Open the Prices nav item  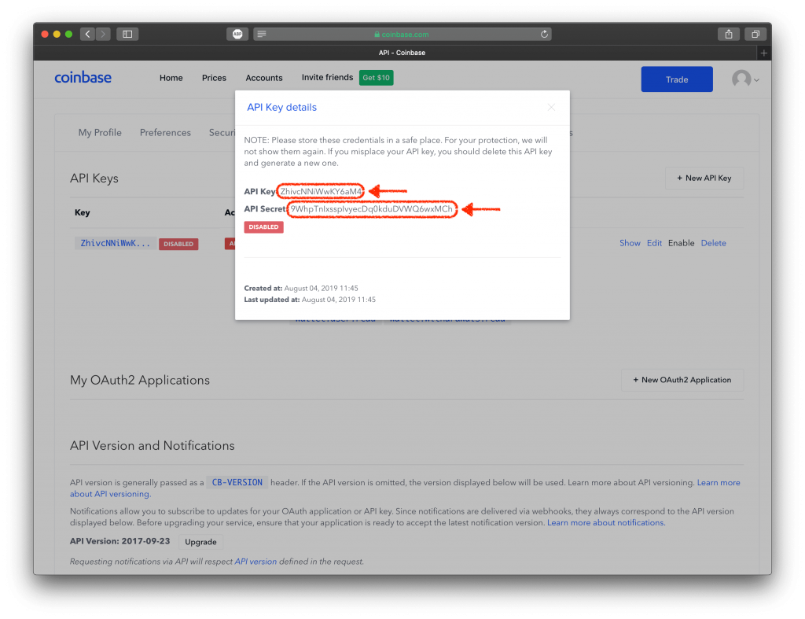[214, 78]
